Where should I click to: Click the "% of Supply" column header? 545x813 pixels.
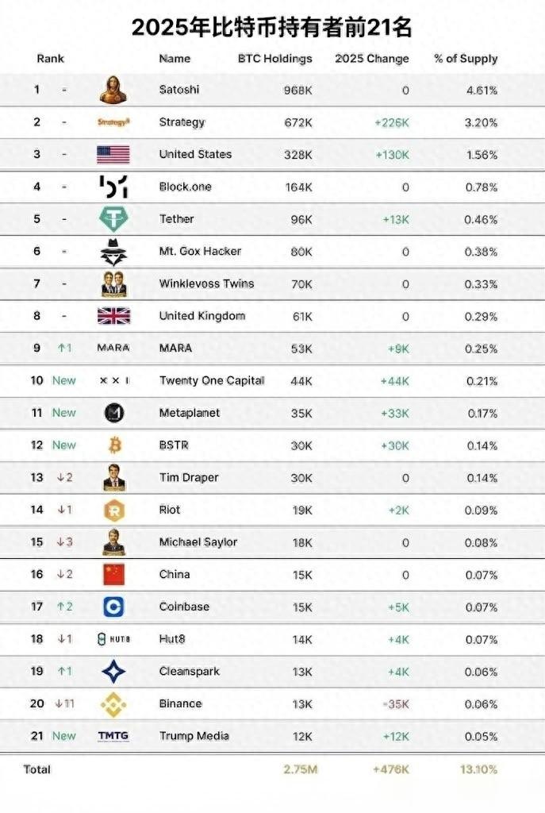(466, 59)
